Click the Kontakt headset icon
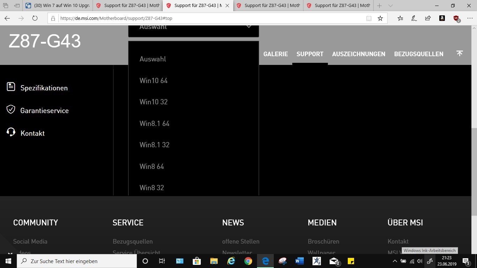The image size is (477, 268). click(x=11, y=132)
